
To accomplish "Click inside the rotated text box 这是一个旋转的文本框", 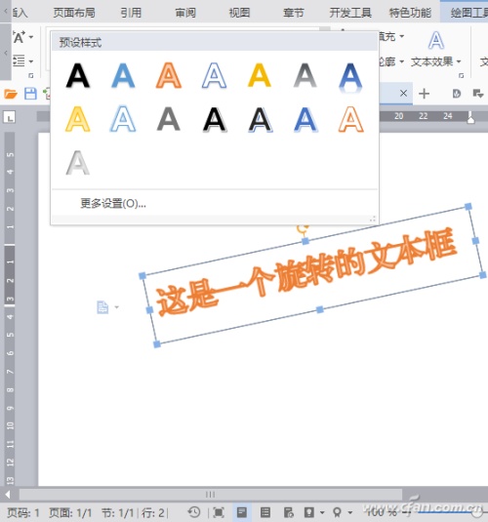I will pyautogui.click(x=305, y=271).
